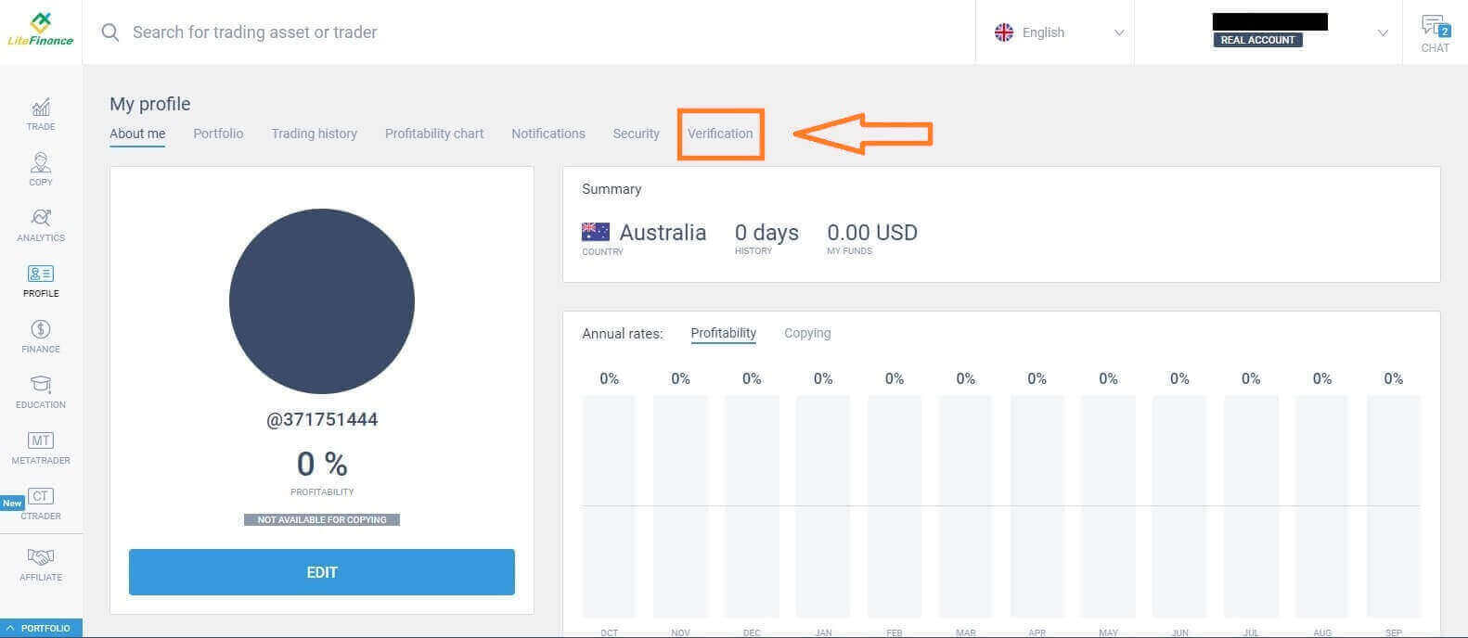The image size is (1468, 638).
Task: Switch to the Verification tab
Action: 720,134
